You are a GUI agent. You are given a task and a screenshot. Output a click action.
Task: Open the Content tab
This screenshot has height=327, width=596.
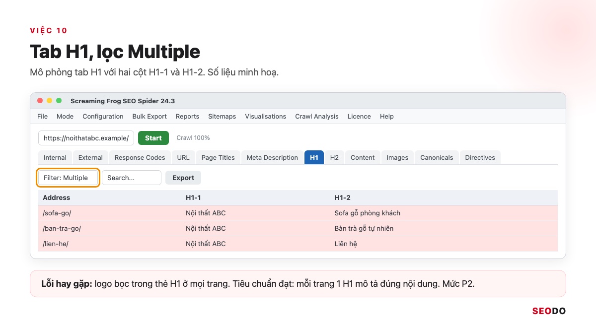[x=363, y=157]
